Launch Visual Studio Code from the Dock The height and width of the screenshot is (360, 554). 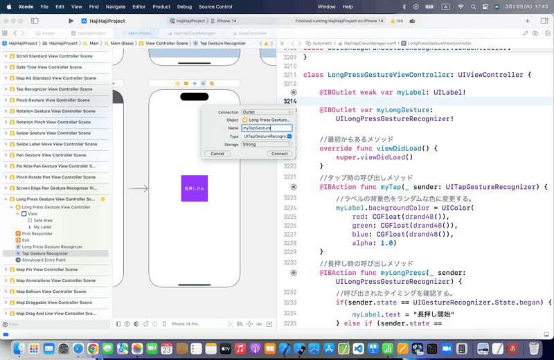point(358,349)
